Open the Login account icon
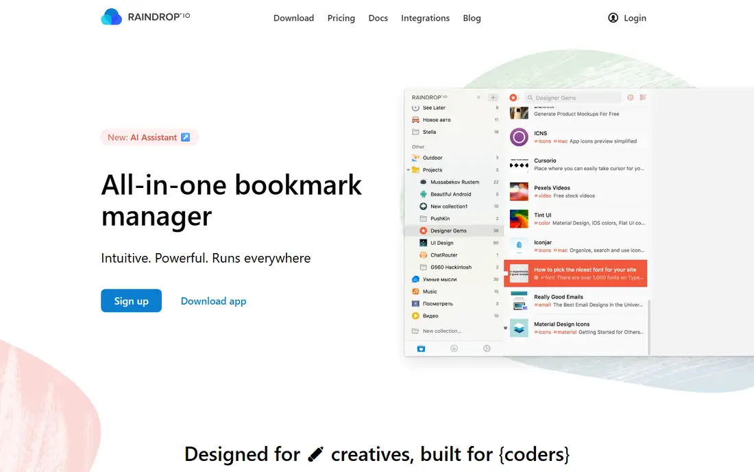The height and width of the screenshot is (472, 754). click(613, 18)
